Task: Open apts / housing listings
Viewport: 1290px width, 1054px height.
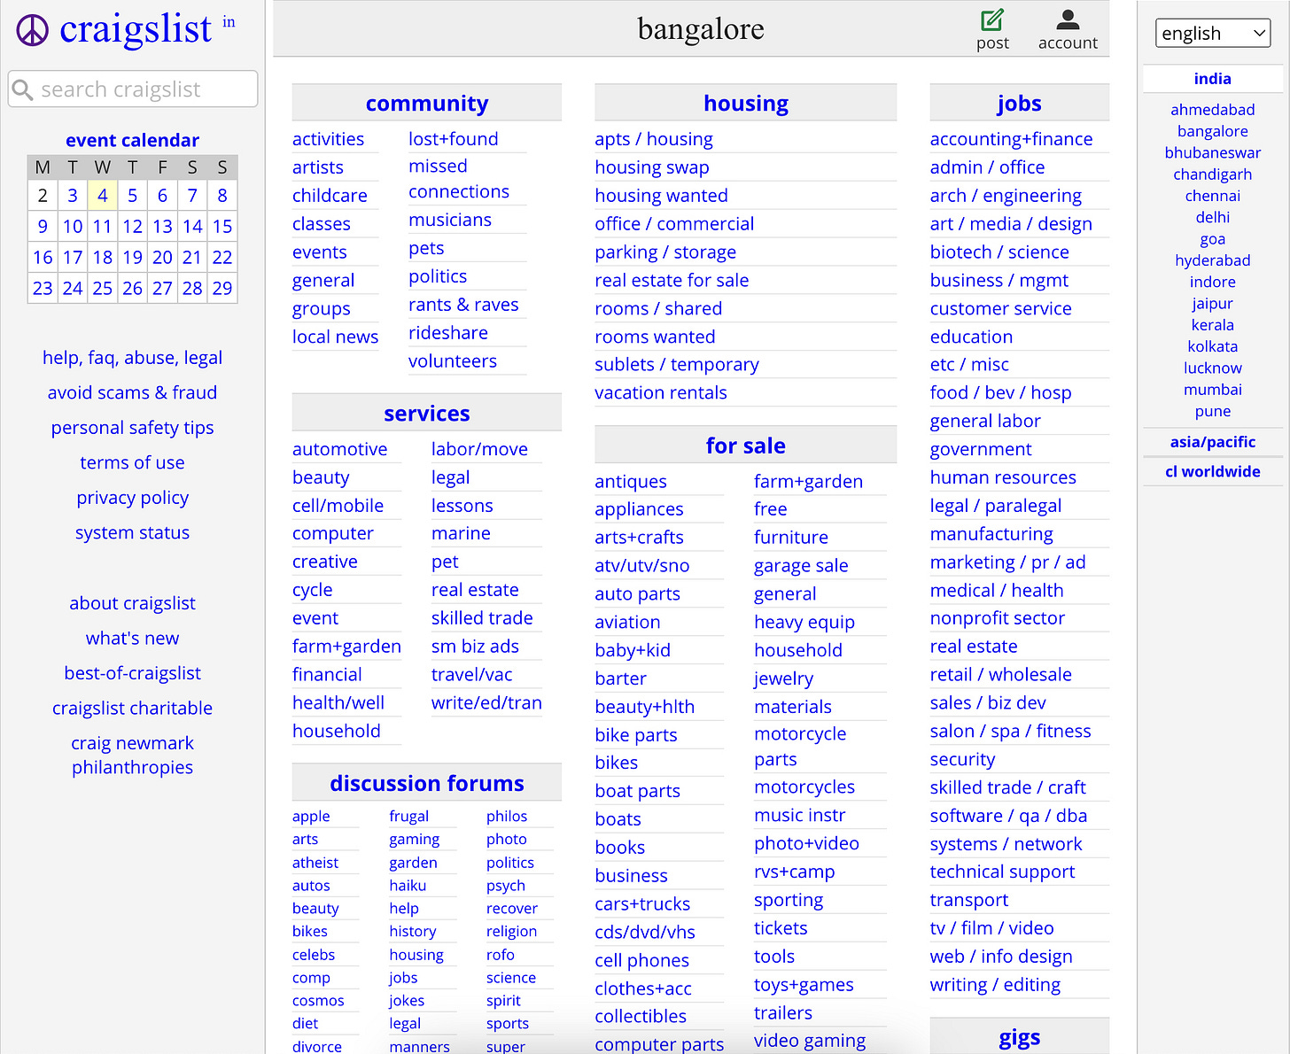Action: coord(653,139)
